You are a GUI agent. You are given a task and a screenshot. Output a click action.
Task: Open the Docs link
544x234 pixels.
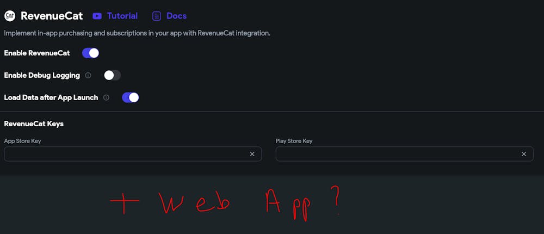click(x=176, y=16)
